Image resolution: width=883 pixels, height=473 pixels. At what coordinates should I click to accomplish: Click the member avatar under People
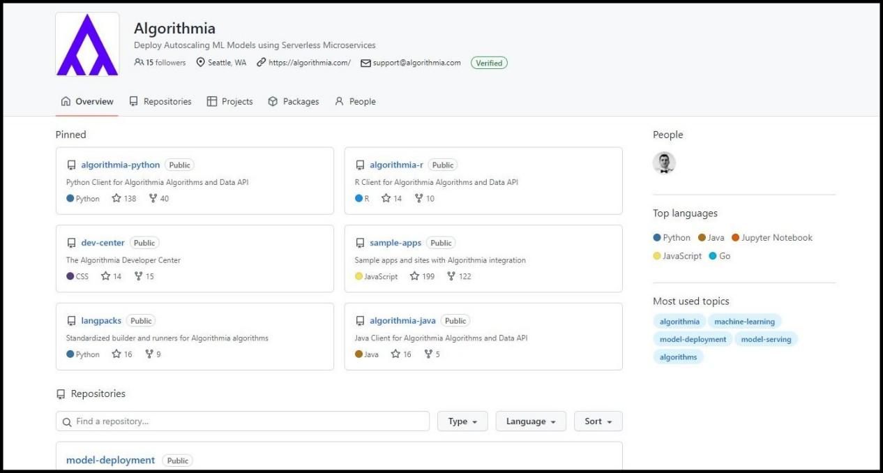point(664,163)
